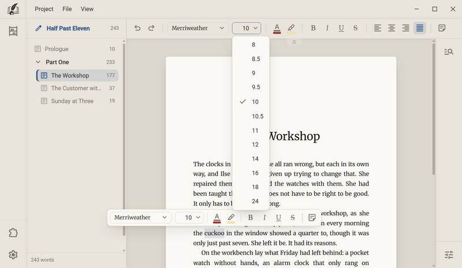Open the File menu
This screenshot has width=462, height=268.
click(x=67, y=9)
